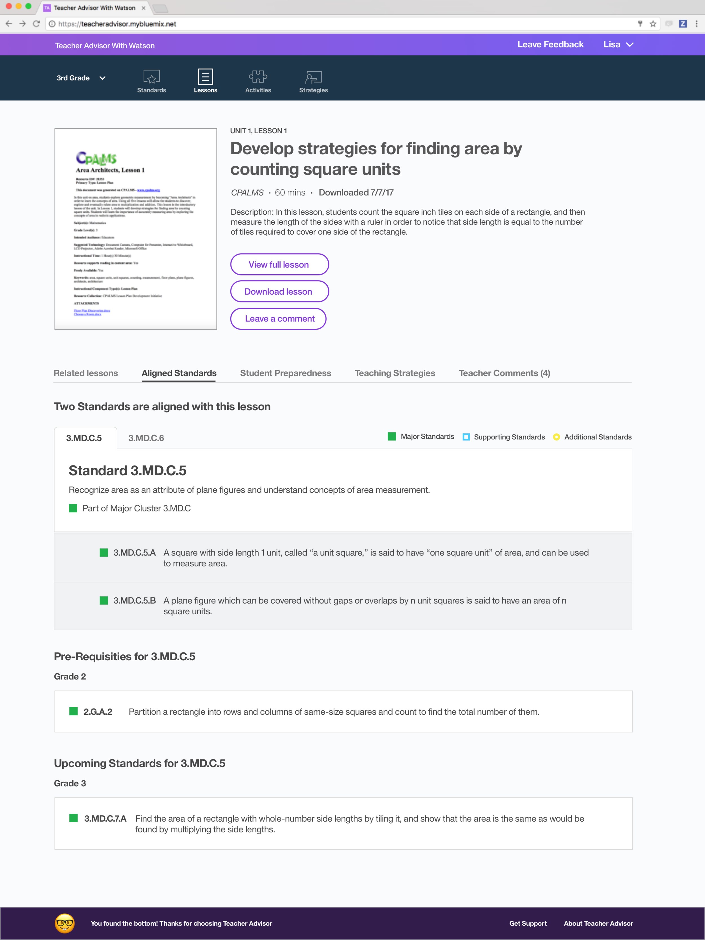Select the Lessons nav icon

205,77
